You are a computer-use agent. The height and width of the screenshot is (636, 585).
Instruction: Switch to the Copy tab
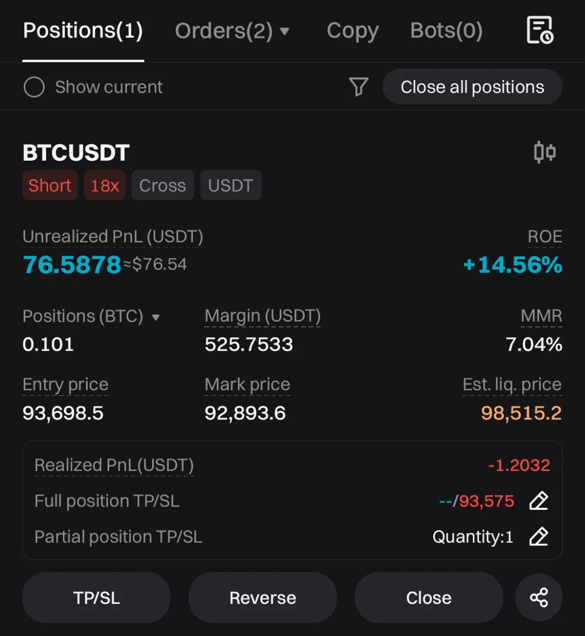pyautogui.click(x=353, y=31)
